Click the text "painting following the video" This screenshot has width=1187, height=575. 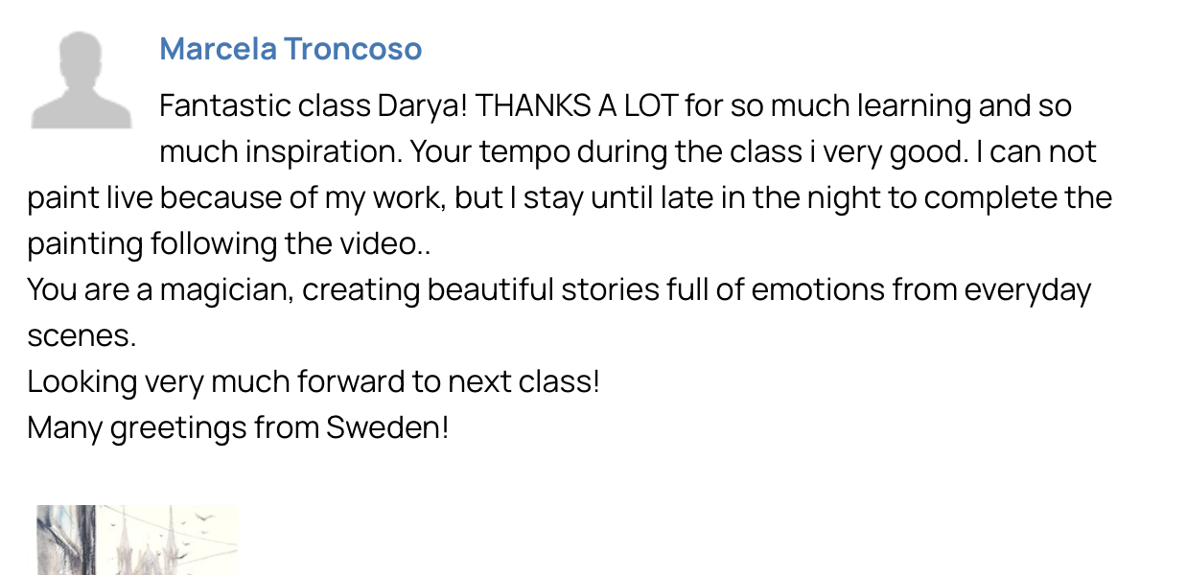coord(222,243)
